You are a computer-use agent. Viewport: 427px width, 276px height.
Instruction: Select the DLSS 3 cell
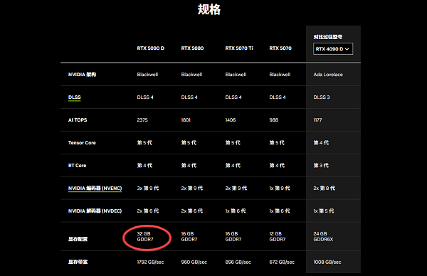322,97
